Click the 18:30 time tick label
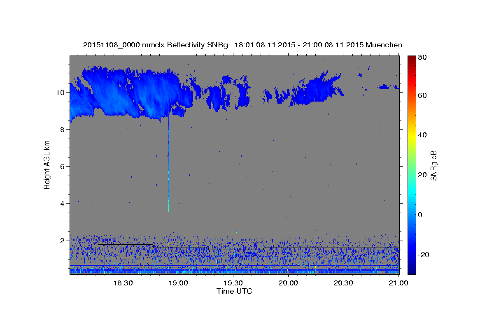Viewport: 494px width, 329px height. (122, 283)
